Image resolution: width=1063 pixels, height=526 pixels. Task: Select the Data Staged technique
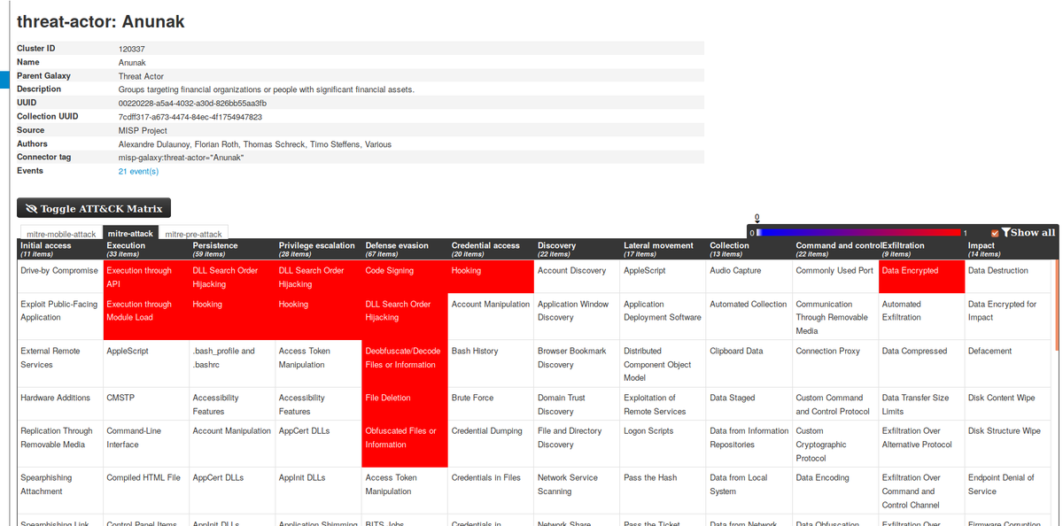tap(749, 404)
